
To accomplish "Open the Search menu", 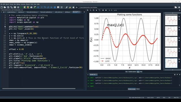I will pyautogui.click(x=7, y=4).
